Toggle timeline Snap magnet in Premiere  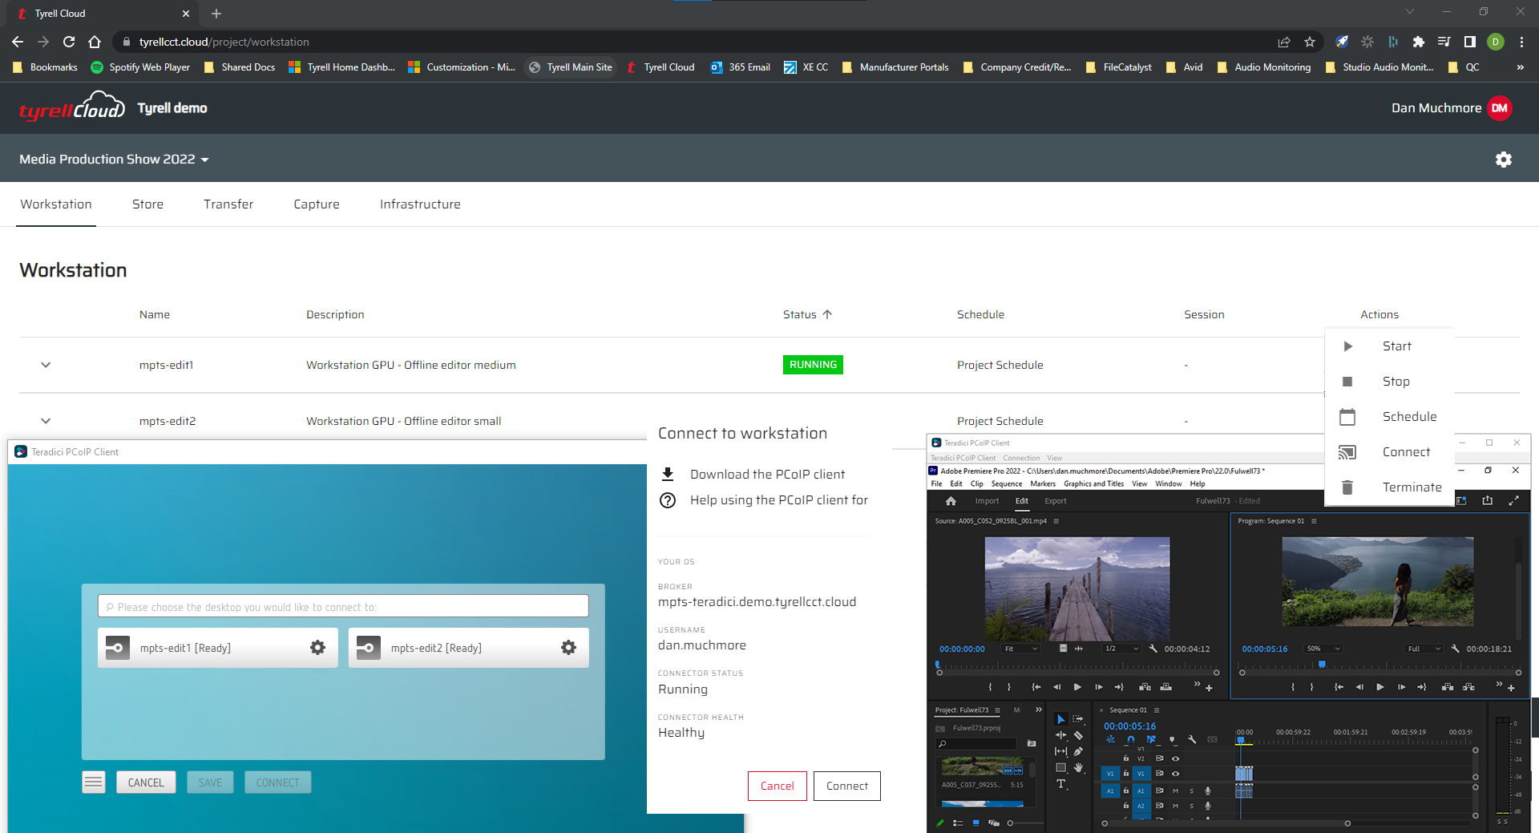(x=1130, y=740)
